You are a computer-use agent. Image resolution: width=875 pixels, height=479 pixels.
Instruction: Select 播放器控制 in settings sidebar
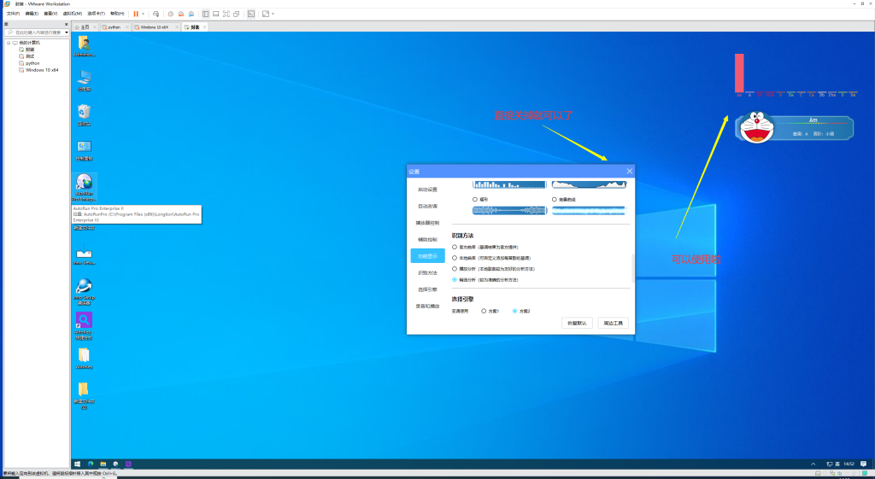tap(427, 223)
